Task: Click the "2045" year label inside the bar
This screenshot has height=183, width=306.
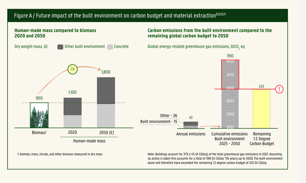Action: 230,75
